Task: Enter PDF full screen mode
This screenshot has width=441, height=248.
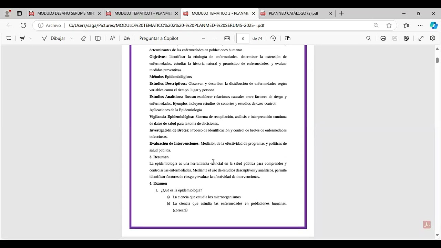Action: pyautogui.click(x=421, y=38)
